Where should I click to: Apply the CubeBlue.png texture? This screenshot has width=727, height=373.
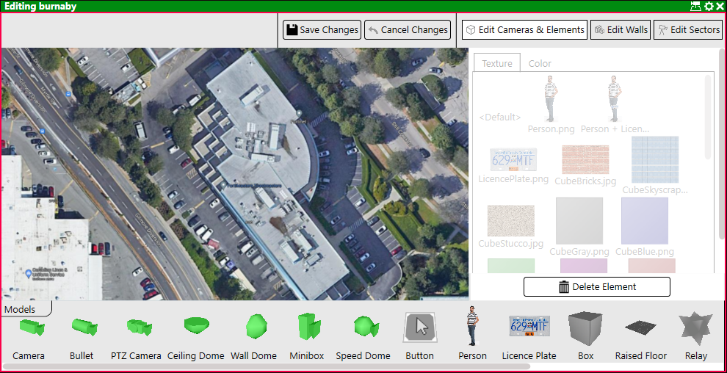point(645,227)
